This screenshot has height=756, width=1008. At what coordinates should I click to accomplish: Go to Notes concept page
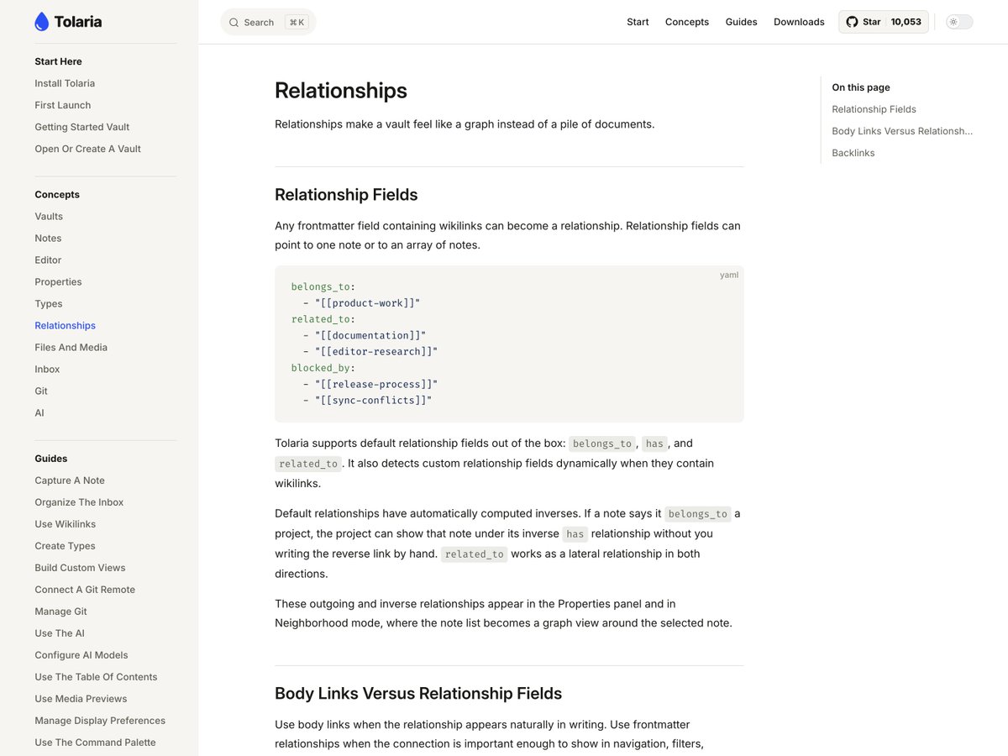pyautogui.click(x=48, y=238)
